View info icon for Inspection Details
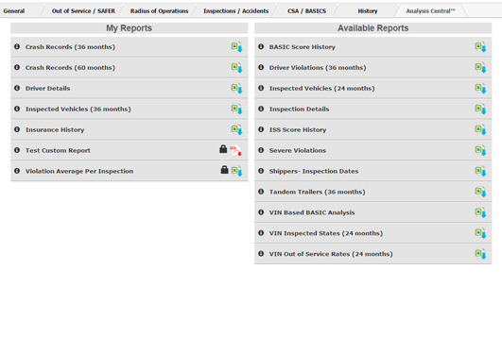 point(261,109)
